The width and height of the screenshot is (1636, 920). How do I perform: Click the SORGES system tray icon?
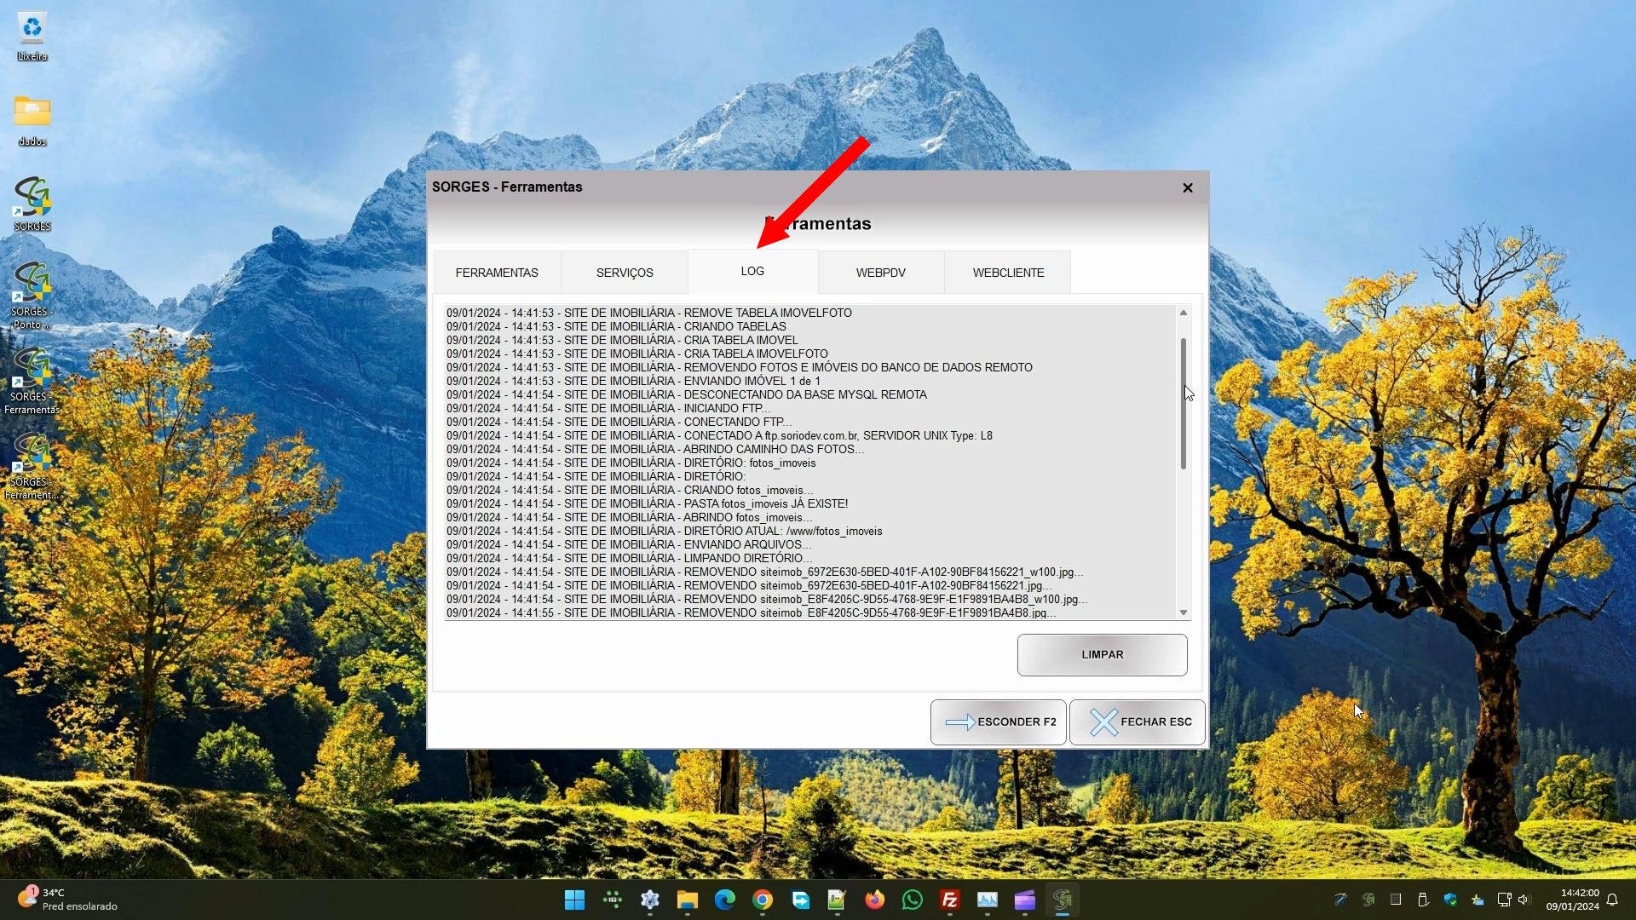click(x=1368, y=900)
